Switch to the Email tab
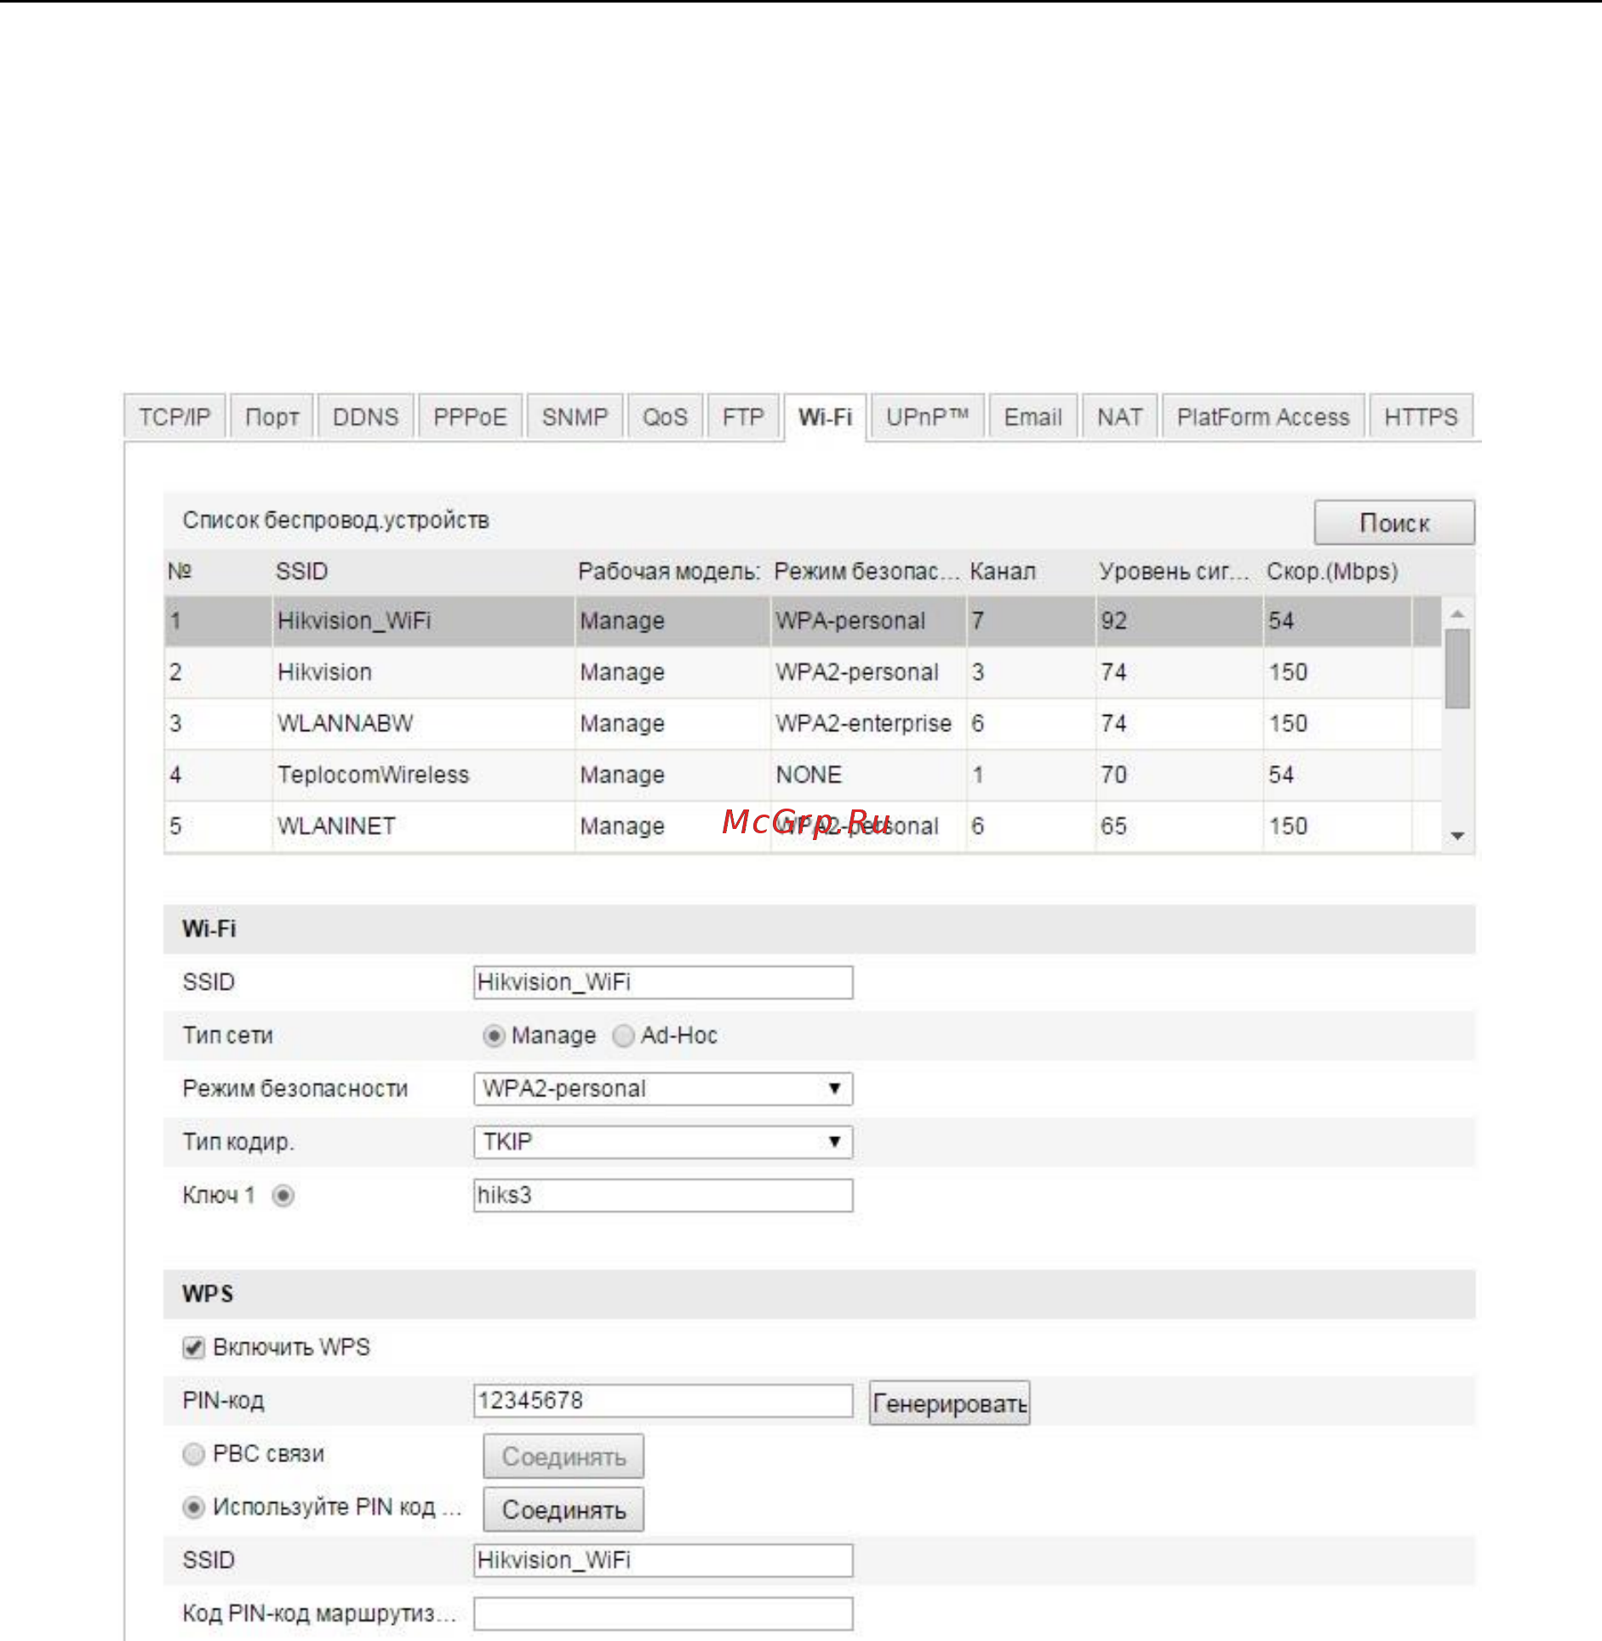Screen dimensions: 1602x1641 click(1033, 417)
